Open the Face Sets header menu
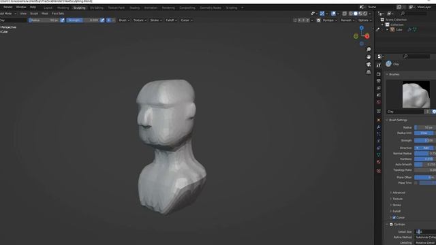Screen dimensions: 436x245 (x=58, y=14)
